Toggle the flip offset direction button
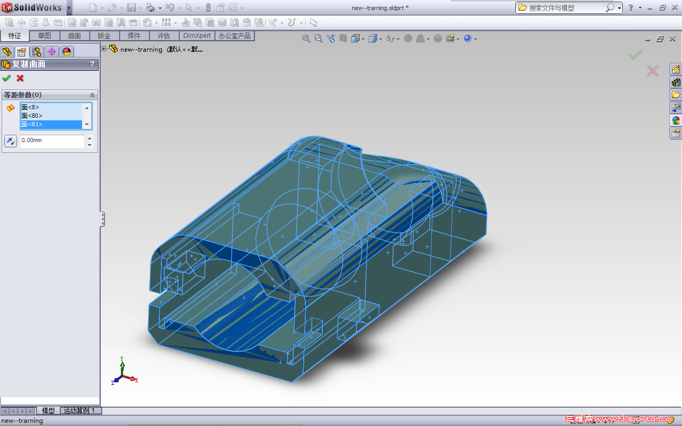Screen dimensions: 682x426 coord(11,141)
